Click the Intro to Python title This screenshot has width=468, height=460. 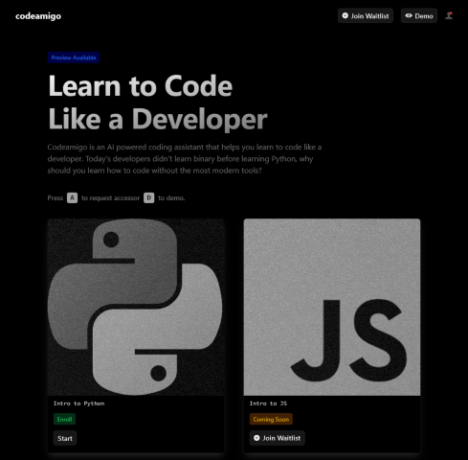pyautogui.click(x=78, y=403)
